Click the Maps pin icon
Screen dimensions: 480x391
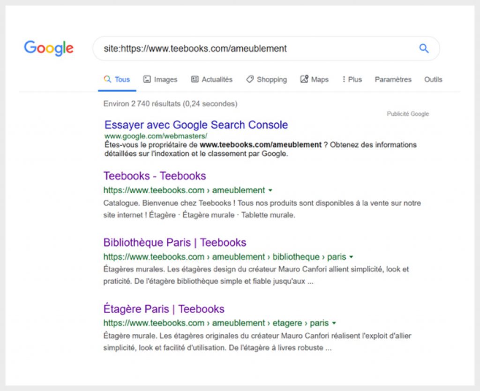coord(304,79)
